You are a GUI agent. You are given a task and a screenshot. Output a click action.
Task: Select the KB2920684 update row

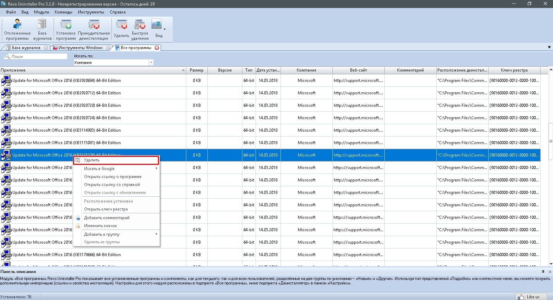pos(270,81)
